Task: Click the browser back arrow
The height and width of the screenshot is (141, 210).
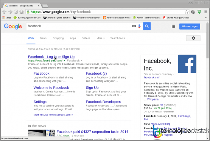Action: click(x=4, y=12)
